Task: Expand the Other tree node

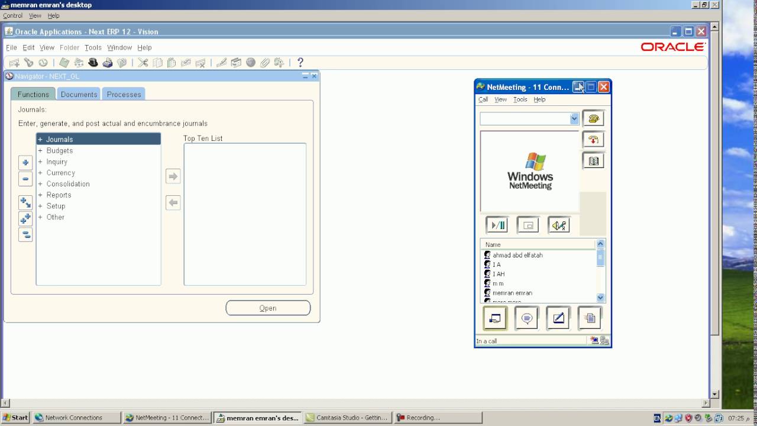Action: coord(40,217)
